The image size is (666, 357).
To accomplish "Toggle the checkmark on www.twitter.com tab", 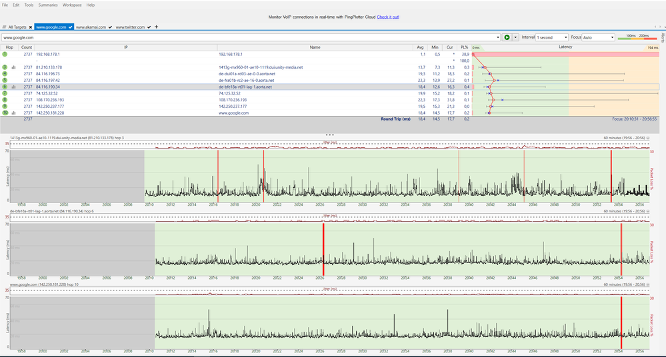I will 149,27.
